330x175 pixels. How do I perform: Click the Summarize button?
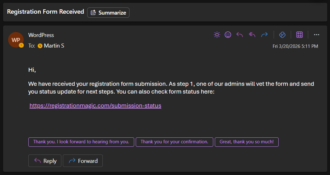(108, 13)
